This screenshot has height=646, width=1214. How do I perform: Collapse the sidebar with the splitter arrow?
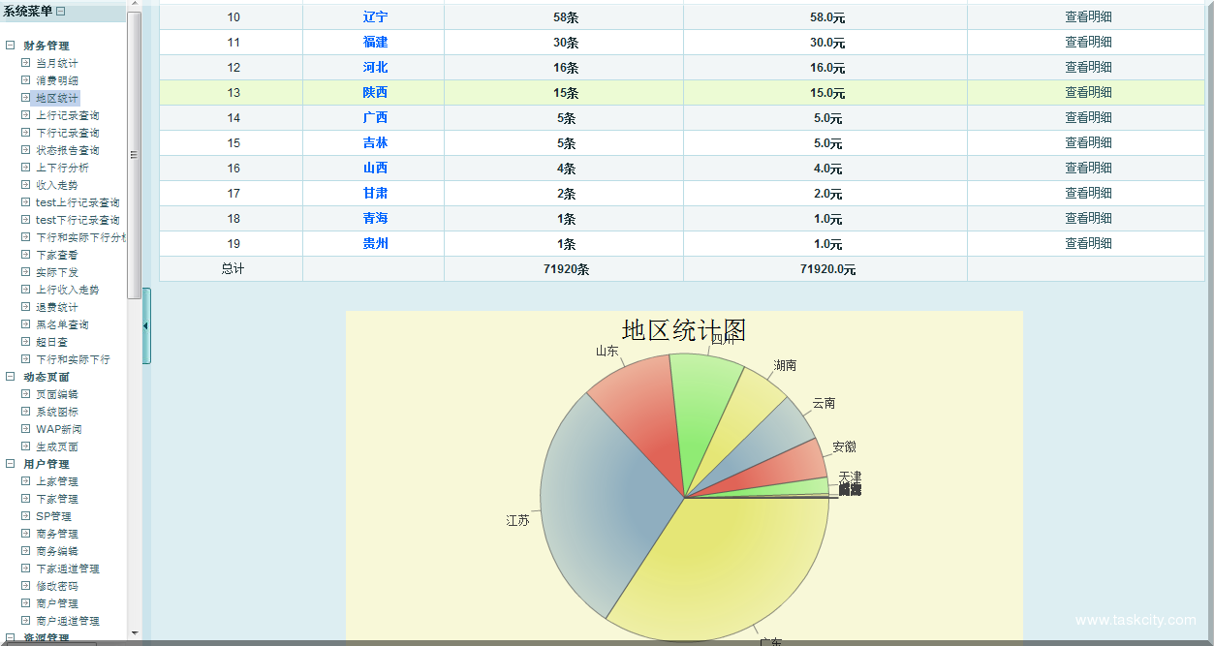146,325
